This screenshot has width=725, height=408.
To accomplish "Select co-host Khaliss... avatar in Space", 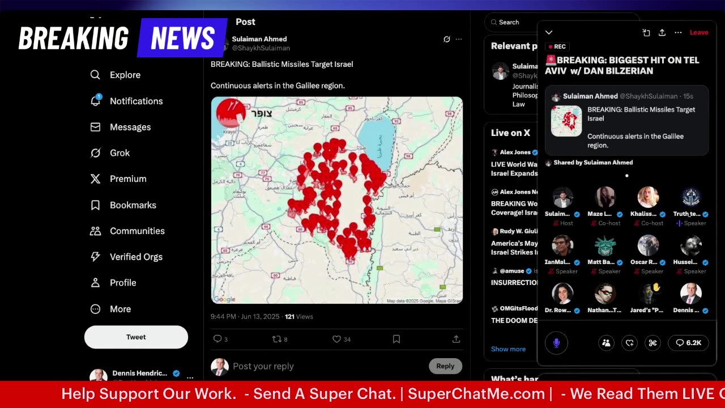I will [648, 198].
